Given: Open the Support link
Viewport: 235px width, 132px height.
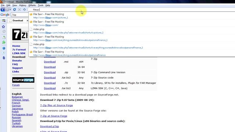Looking at the screenshot, I should [17, 68].
